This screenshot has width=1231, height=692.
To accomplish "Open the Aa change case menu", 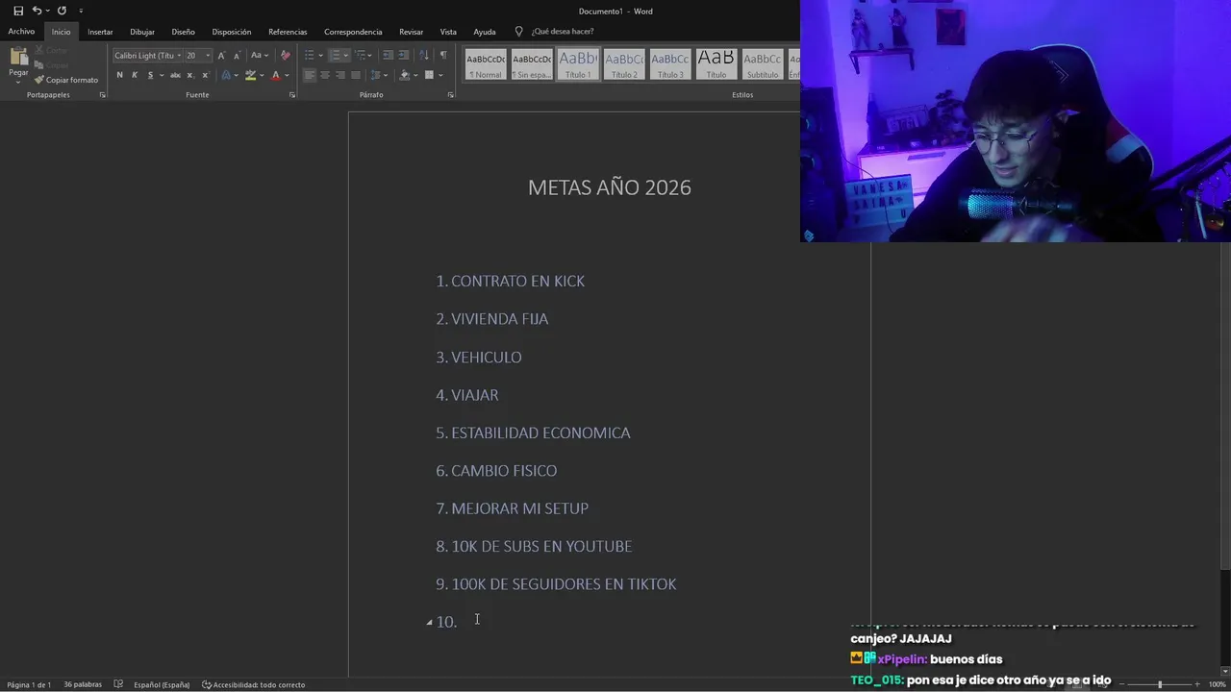I will (x=260, y=56).
